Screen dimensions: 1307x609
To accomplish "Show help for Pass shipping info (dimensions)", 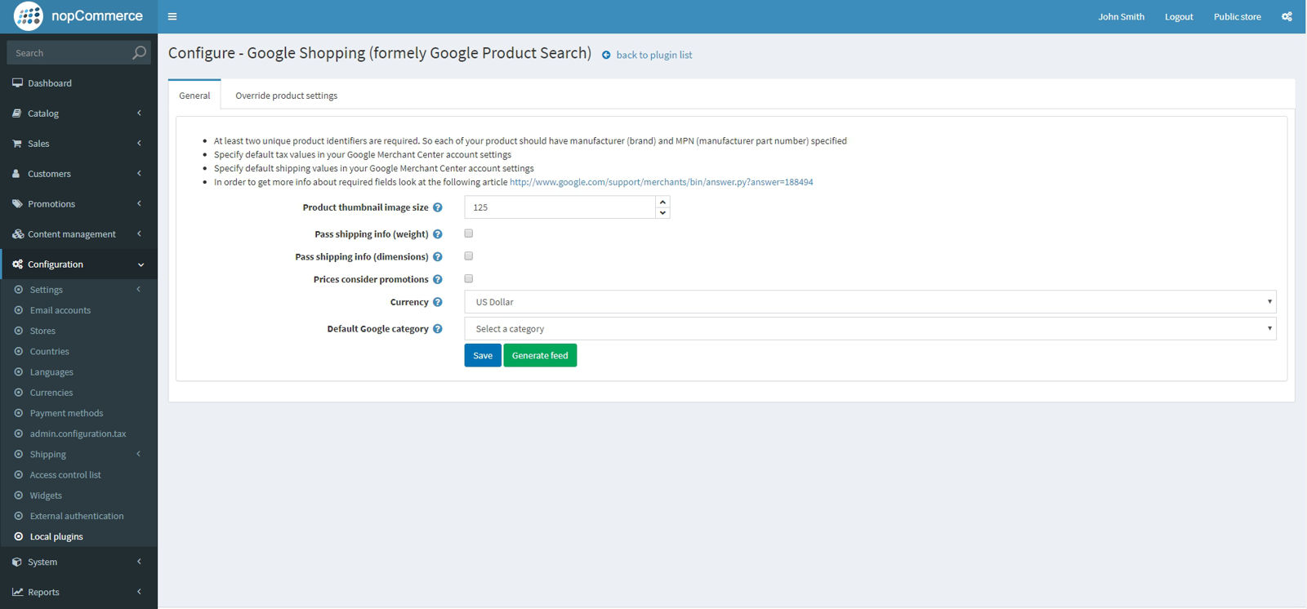I will coord(438,257).
